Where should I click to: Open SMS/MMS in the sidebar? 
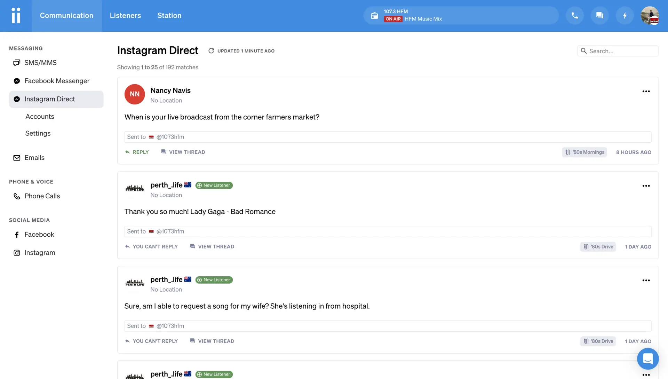pos(40,63)
